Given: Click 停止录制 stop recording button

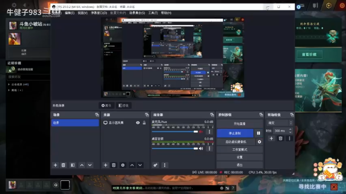Looking at the screenshot, I should tap(235, 133).
